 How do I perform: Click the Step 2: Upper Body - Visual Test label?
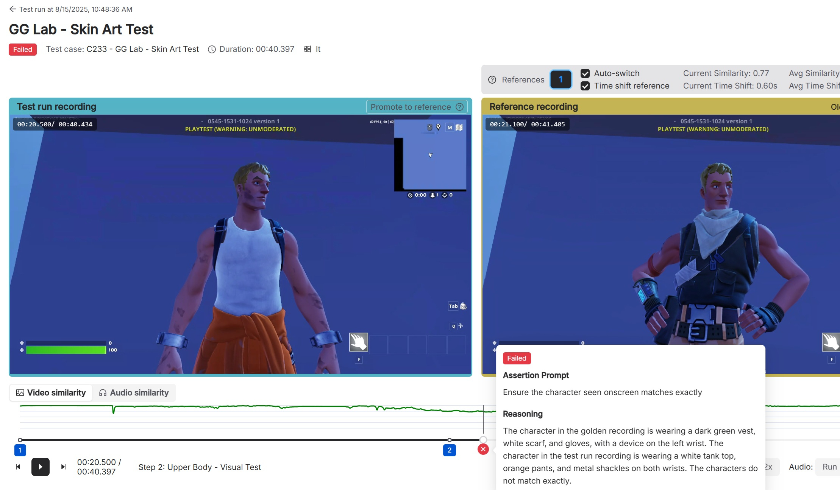click(200, 467)
